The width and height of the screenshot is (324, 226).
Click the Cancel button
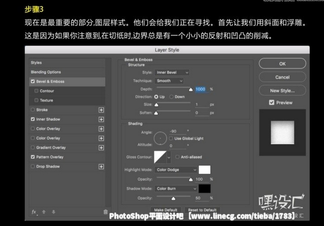(282, 77)
